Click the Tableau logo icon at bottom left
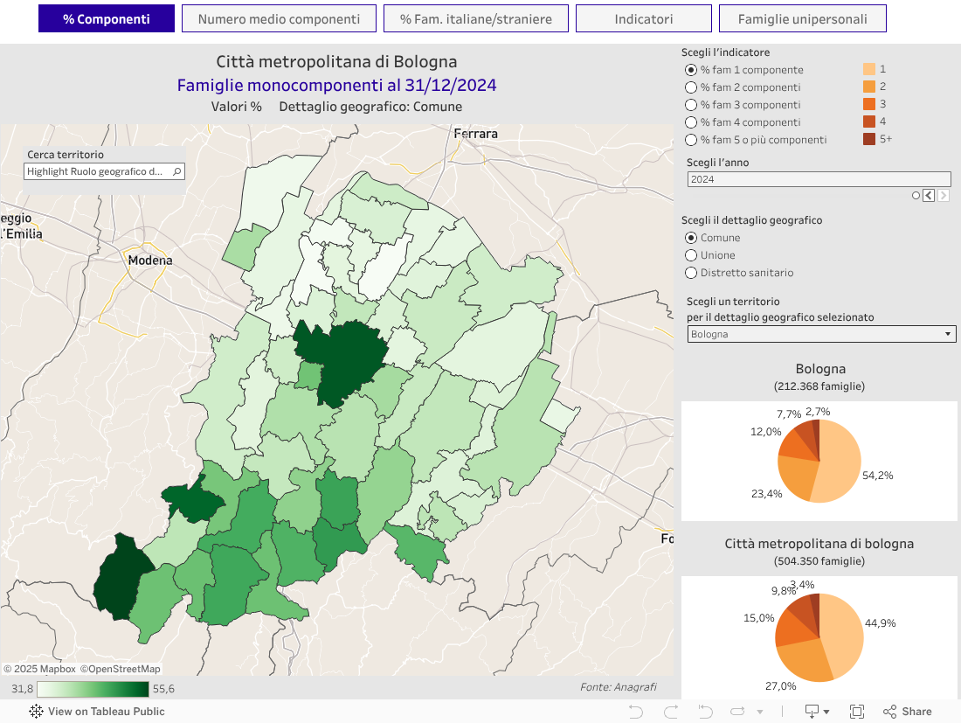 (x=36, y=712)
